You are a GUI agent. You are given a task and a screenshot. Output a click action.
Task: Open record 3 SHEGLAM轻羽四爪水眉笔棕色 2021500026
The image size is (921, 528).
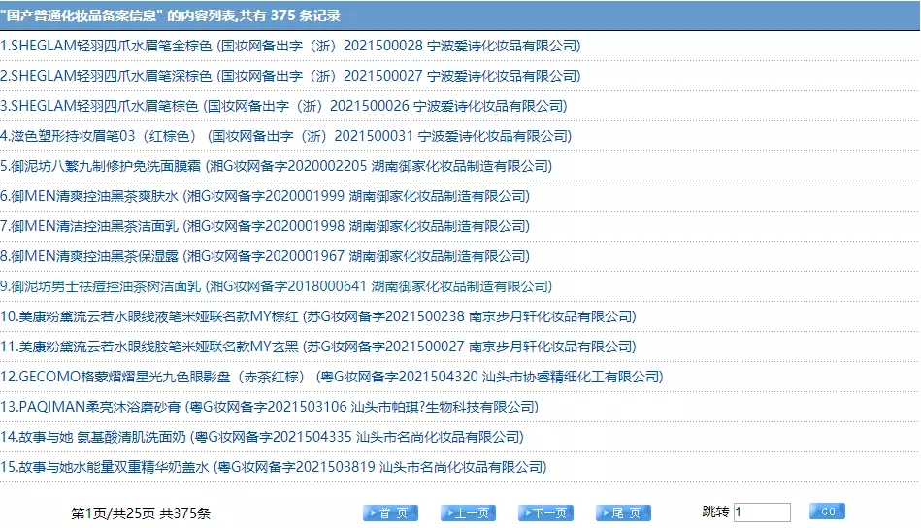[283, 106]
